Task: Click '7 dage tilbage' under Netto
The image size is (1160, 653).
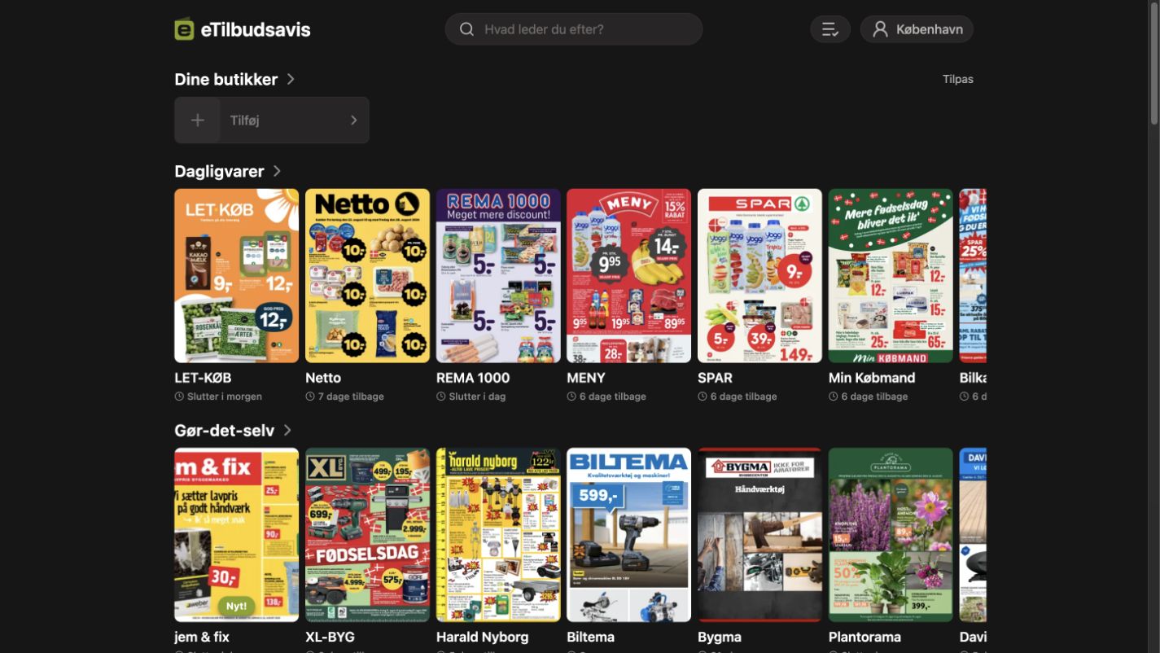Action: click(x=351, y=397)
